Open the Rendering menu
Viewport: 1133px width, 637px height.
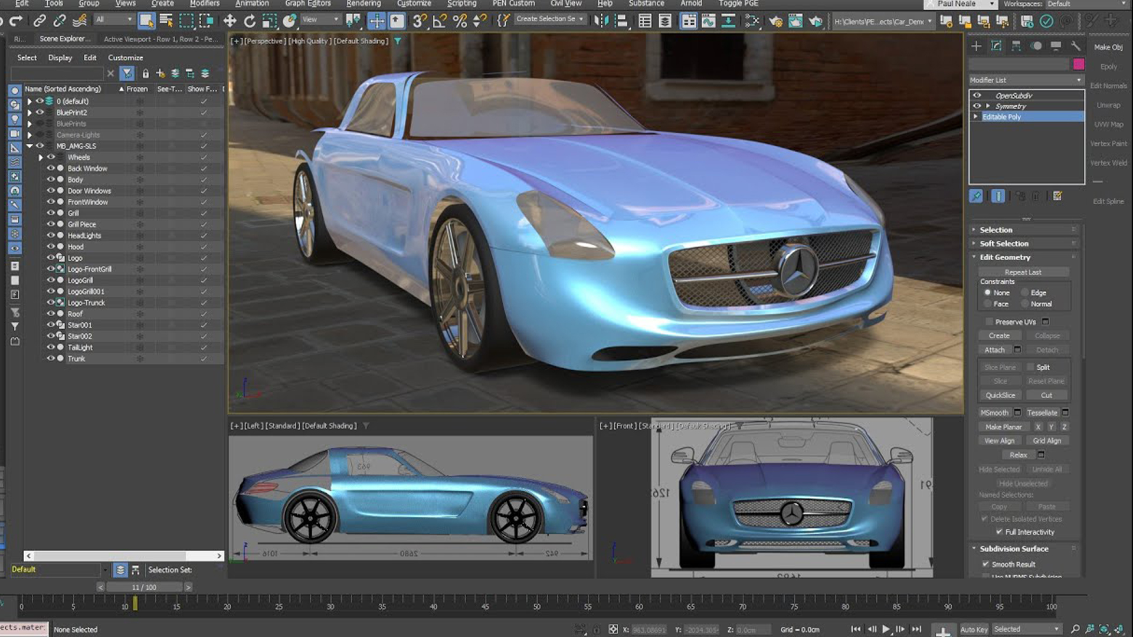(x=364, y=4)
